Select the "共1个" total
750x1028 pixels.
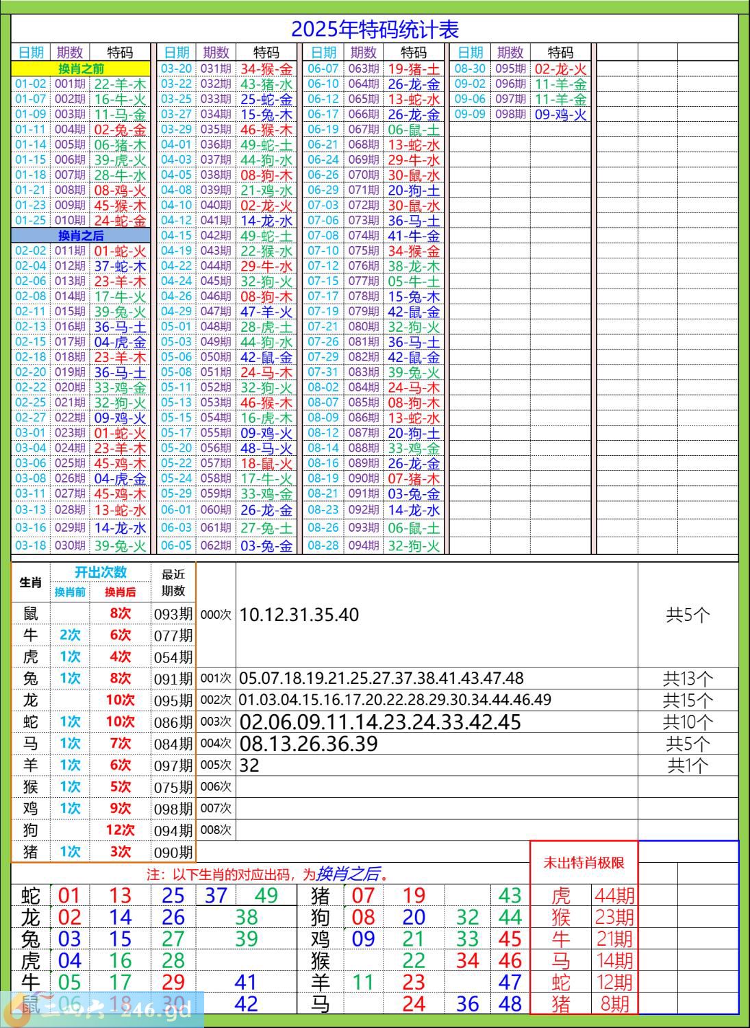(688, 766)
